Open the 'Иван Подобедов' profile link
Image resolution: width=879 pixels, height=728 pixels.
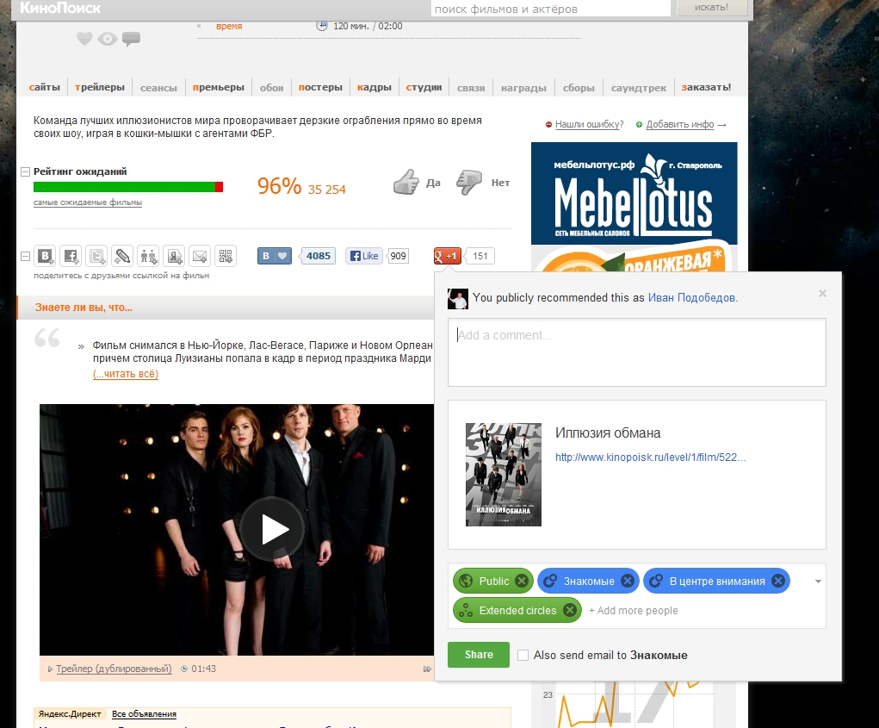pos(692,298)
